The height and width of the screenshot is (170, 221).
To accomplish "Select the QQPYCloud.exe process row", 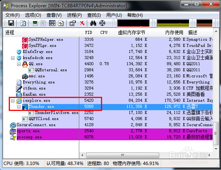I will pyautogui.click(x=108, y=119).
